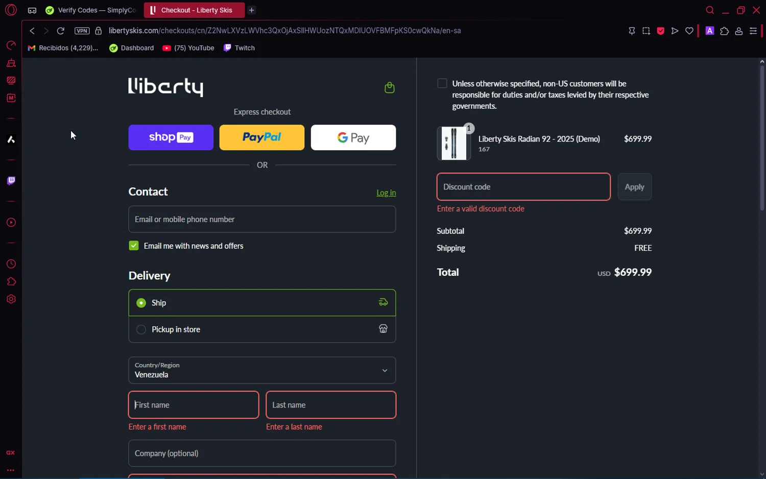The image size is (766, 479).
Task: Switch to the Verify Codes SimplyCodes tab
Action: point(91,10)
